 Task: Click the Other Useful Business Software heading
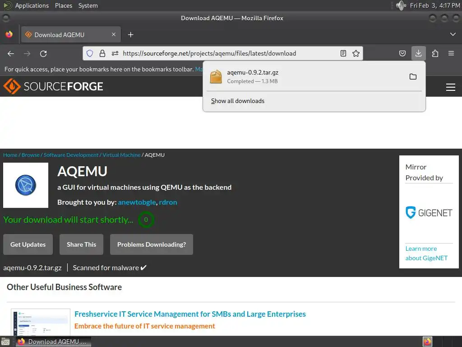coord(64,287)
